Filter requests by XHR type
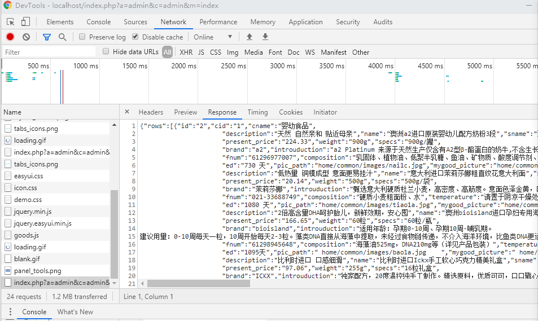The height and width of the screenshot is (321, 538). (186, 52)
